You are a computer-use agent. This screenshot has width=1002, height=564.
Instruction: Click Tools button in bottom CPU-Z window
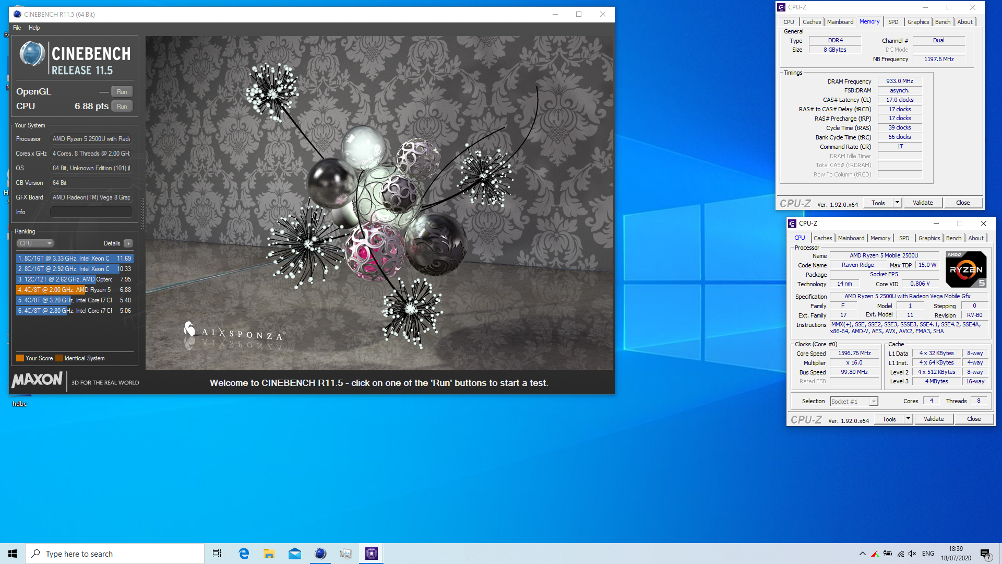[x=889, y=419]
